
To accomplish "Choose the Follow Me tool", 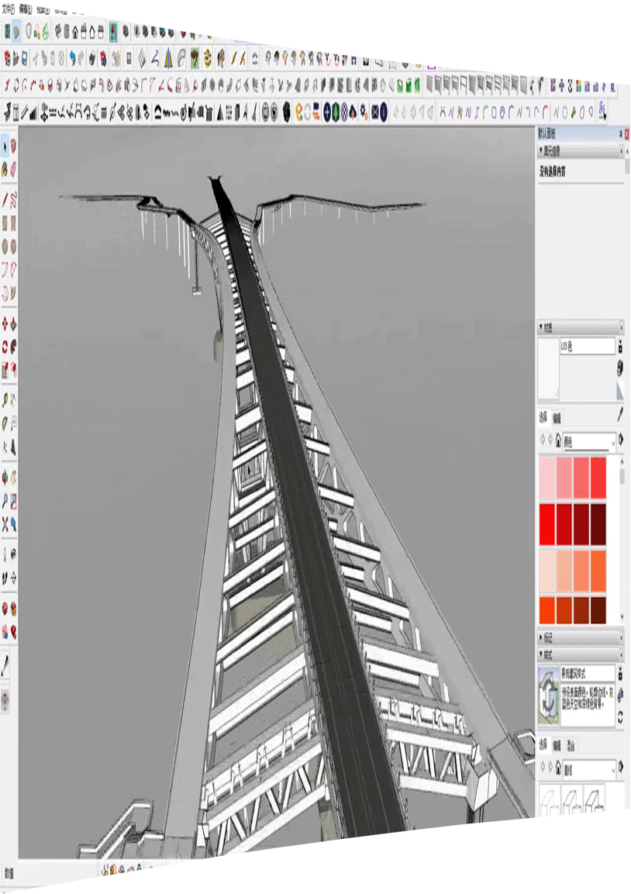I will point(13,347).
